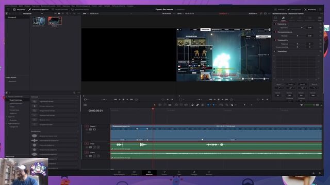The height and width of the screenshot is (185, 330).
Task: Lock the Video 1 track
Action: tap(87, 129)
